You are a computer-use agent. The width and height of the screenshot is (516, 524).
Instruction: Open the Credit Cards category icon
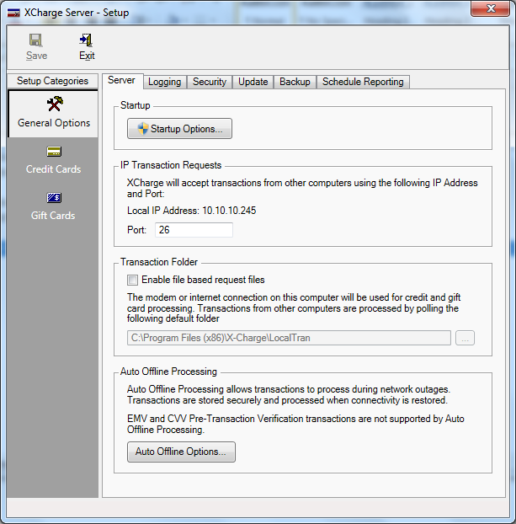click(x=54, y=152)
